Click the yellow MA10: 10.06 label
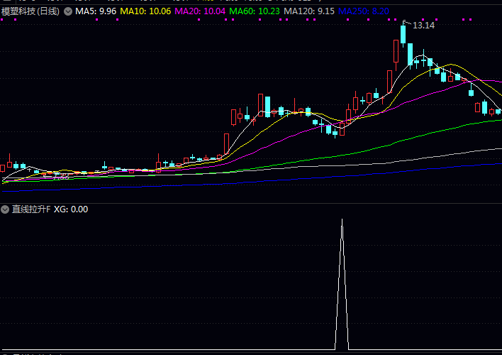The height and width of the screenshot is (355, 502). (x=145, y=11)
